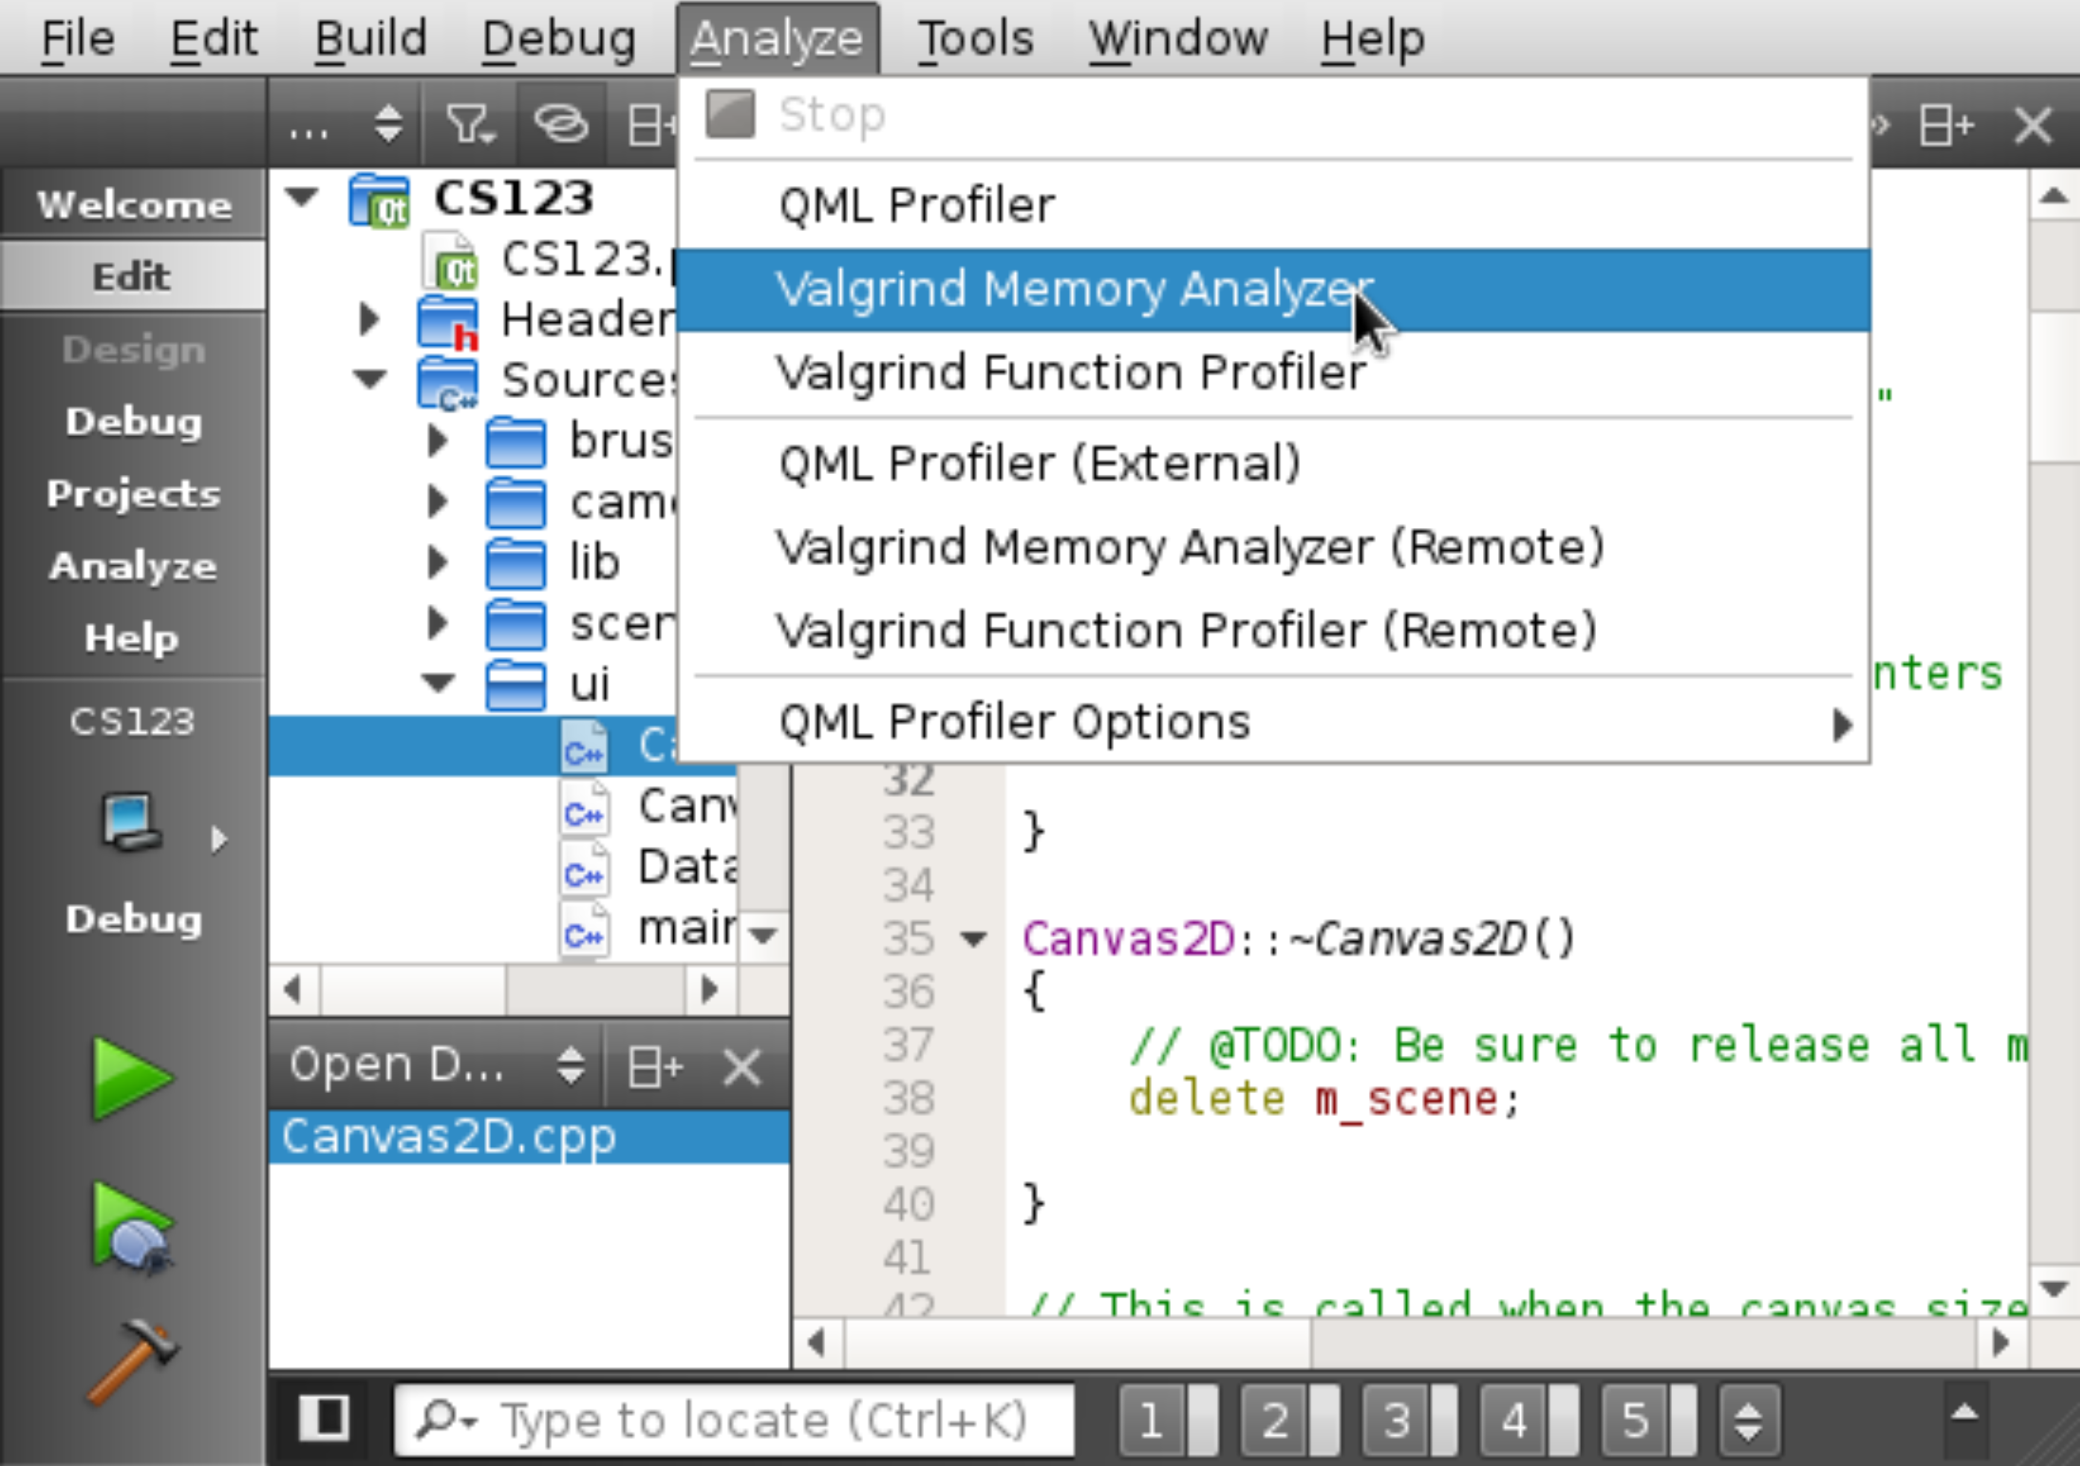Split the Open Documents pane
Viewport: 2080px width, 1466px height.
656,1067
